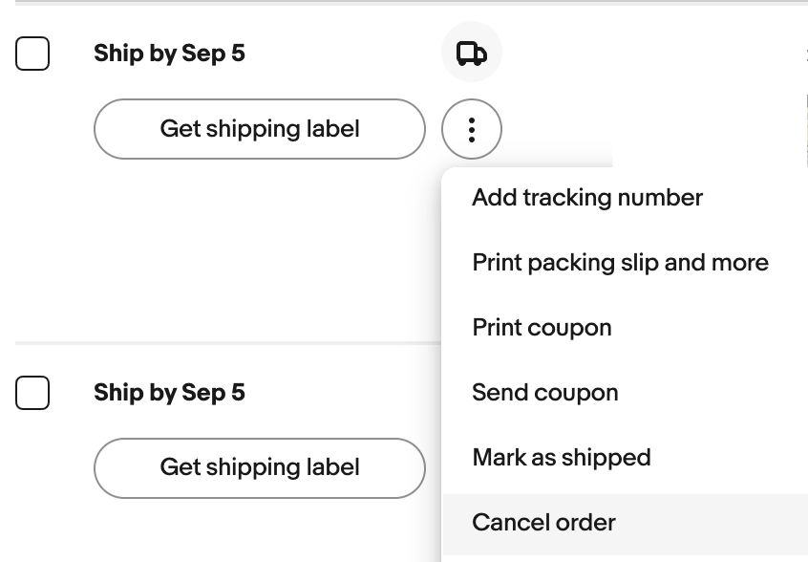Click second order's Get shipping label button
This screenshot has width=808, height=562.
tap(260, 468)
